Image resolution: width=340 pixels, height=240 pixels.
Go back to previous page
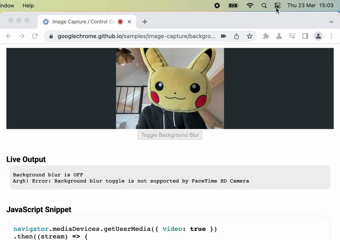click(9, 36)
